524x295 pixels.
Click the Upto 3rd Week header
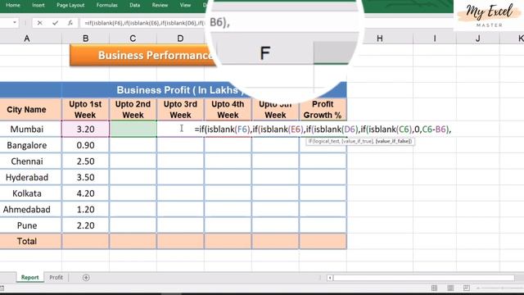(180, 109)
